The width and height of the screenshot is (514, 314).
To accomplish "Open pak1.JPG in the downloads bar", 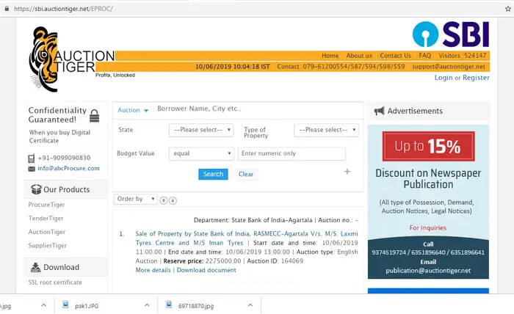I will point(87,304).
